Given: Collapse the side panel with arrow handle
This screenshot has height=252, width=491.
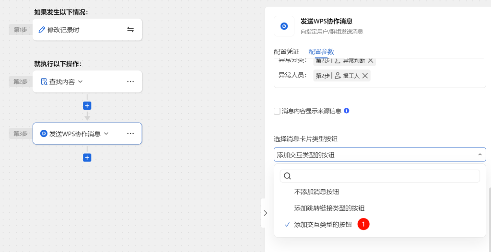Looking at the screenshot, I should click(265, 213).
